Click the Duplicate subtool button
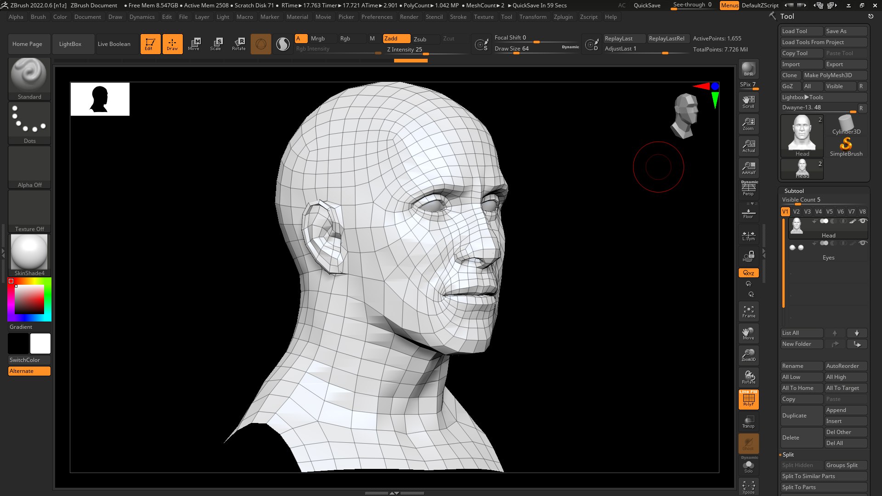Image resolution: width=882 pixels, height=496 pixels. 802,416
